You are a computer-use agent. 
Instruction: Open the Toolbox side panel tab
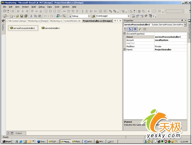tap(3, 26)
